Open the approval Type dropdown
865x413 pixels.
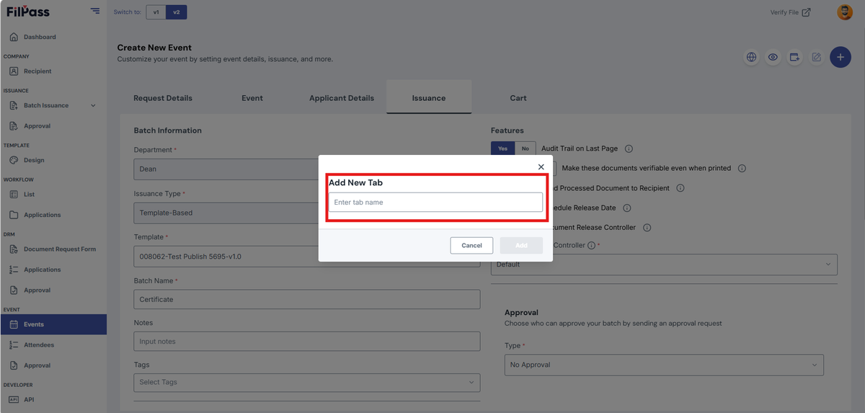tap(664, 365)
